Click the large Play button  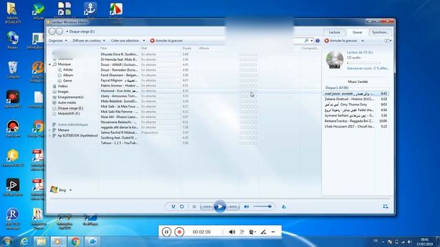[220, 207]
